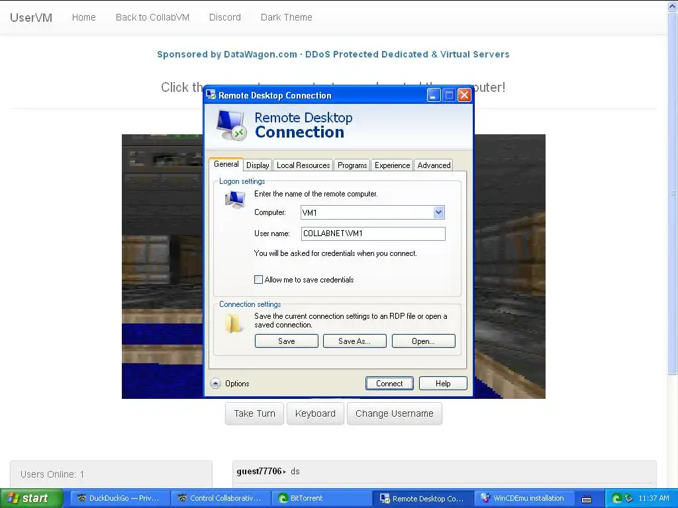Switch to Control Collaborative taskbar window
Viewport: 678px width, 508px height.
point(220,498)
